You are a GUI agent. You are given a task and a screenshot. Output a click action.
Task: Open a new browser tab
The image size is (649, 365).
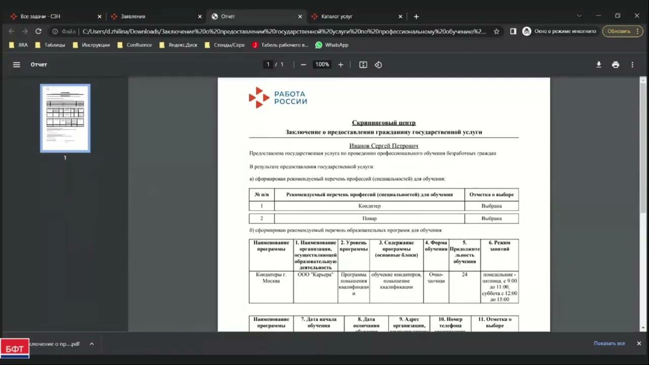(416, 16)
